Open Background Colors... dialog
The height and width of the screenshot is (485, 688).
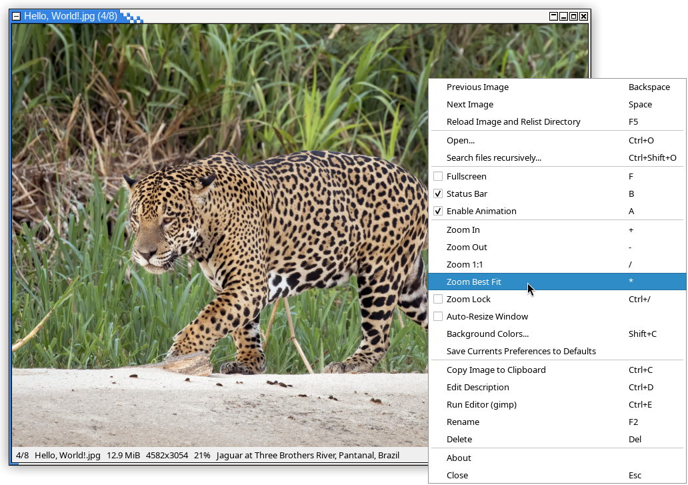click(x=557, y=334)
